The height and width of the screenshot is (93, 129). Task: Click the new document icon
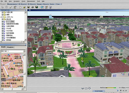[x=20, y=7]
